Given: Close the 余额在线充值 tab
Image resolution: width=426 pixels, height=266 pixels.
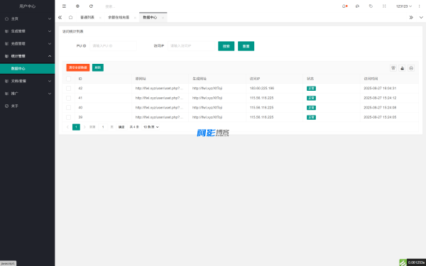Looking at the screenshot, I should [x=135, y=18].
